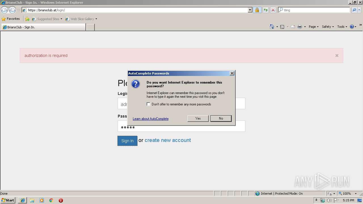Click the Home page icon
The width and height of the screenshot is (363, 204).
point(272,27)
